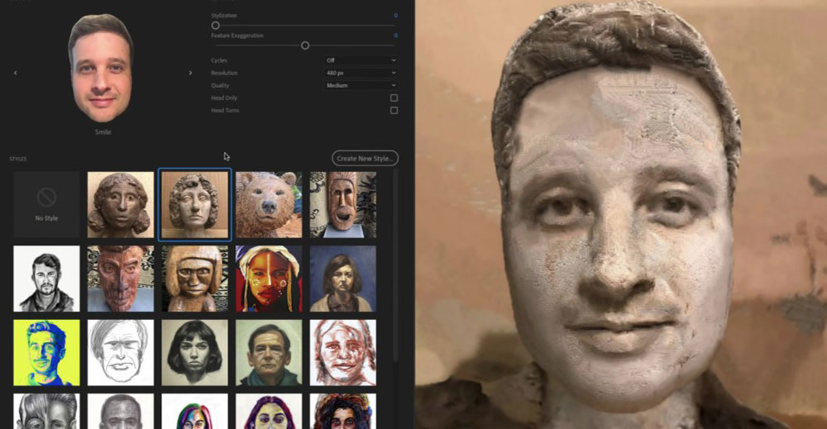Image resolution: width=827 pixels, height=429 pixels.
Task: Adjust the Feature Exaggeration slider handle
Action: point(305,45)
